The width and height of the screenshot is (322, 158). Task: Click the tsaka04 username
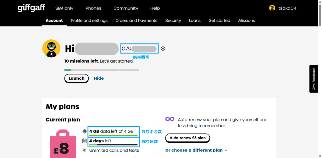tap(287, 8)
